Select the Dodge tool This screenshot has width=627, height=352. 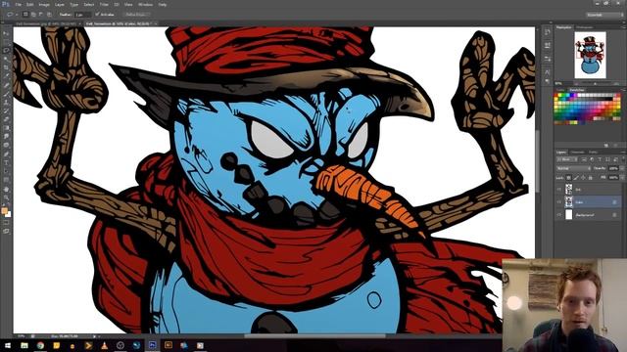[6, 145]
